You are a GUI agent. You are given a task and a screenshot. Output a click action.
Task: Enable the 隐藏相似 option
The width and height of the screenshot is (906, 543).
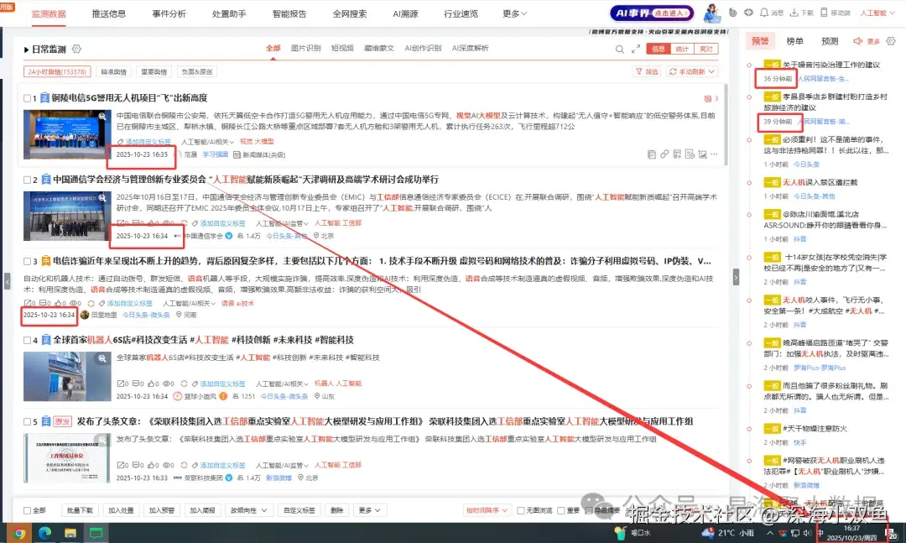coord(590,510)
